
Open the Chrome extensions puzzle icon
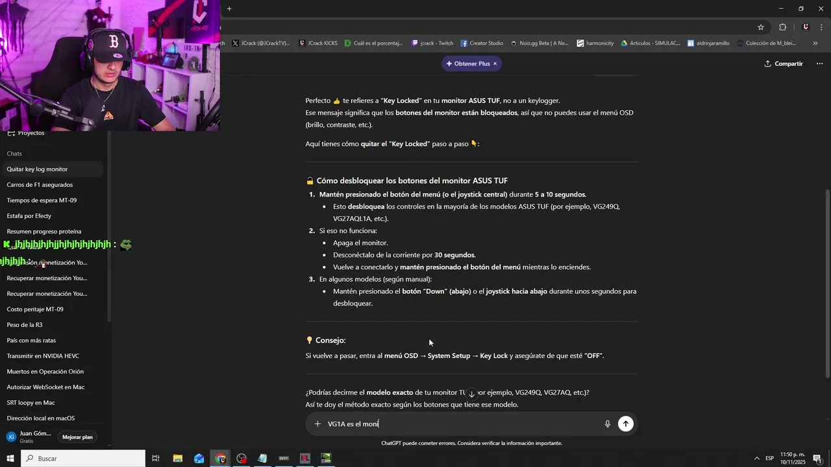tap(782, 27)
